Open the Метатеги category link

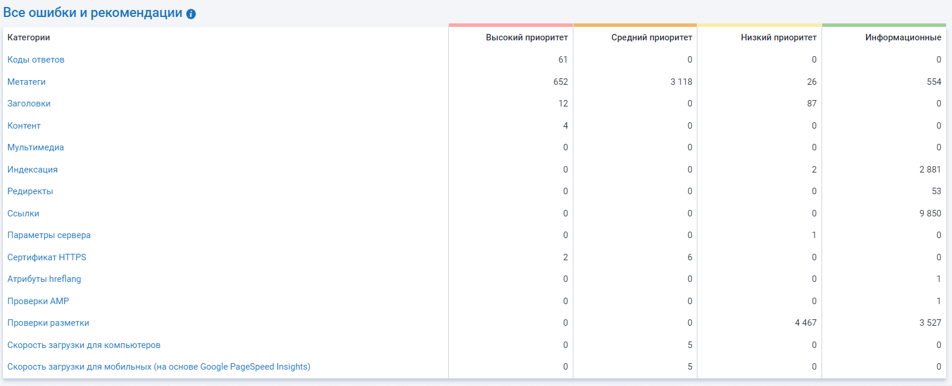(26, 82)
